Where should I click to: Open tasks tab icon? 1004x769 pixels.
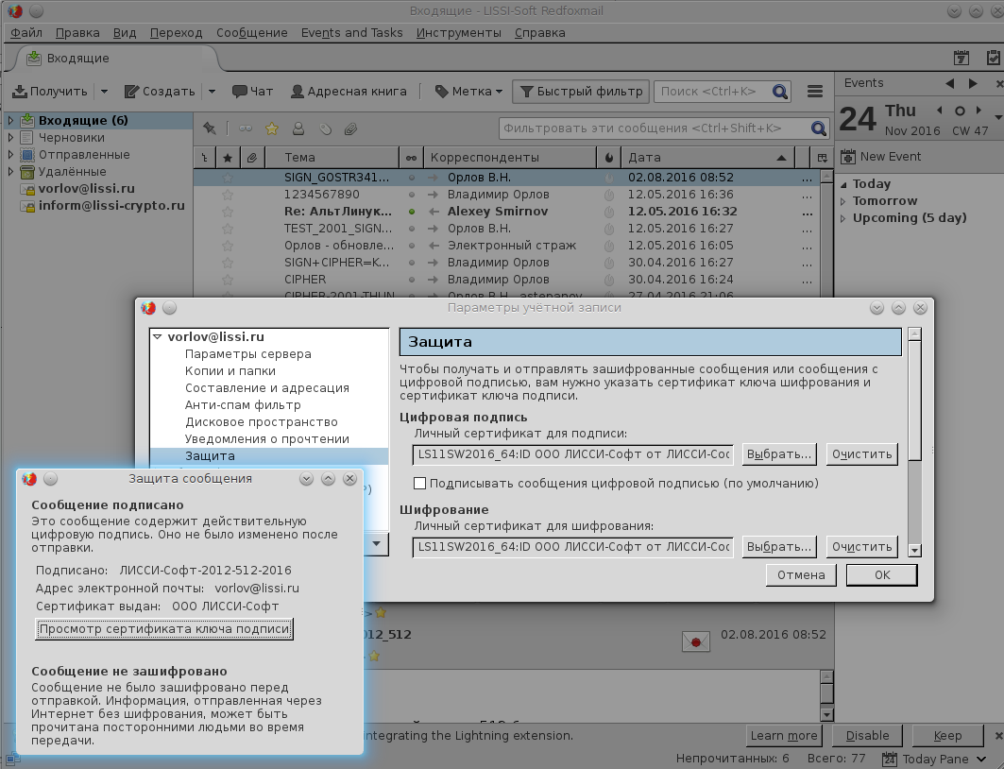point(993,58)
